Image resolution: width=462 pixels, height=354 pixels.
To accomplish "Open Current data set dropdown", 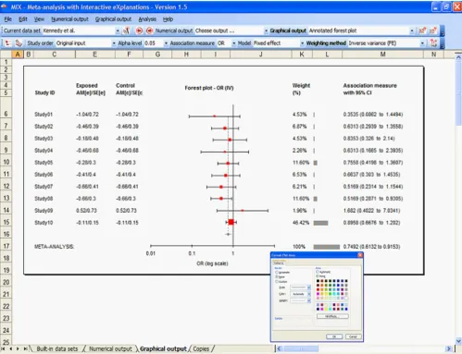I will (118, 31).
